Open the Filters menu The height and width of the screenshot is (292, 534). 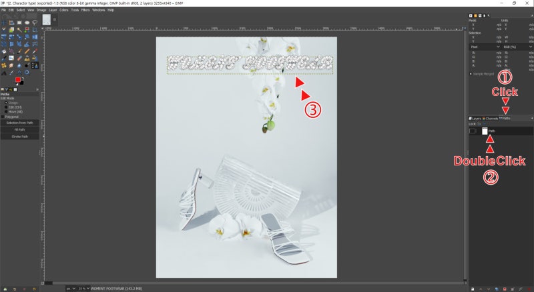[x=85, y=10]
